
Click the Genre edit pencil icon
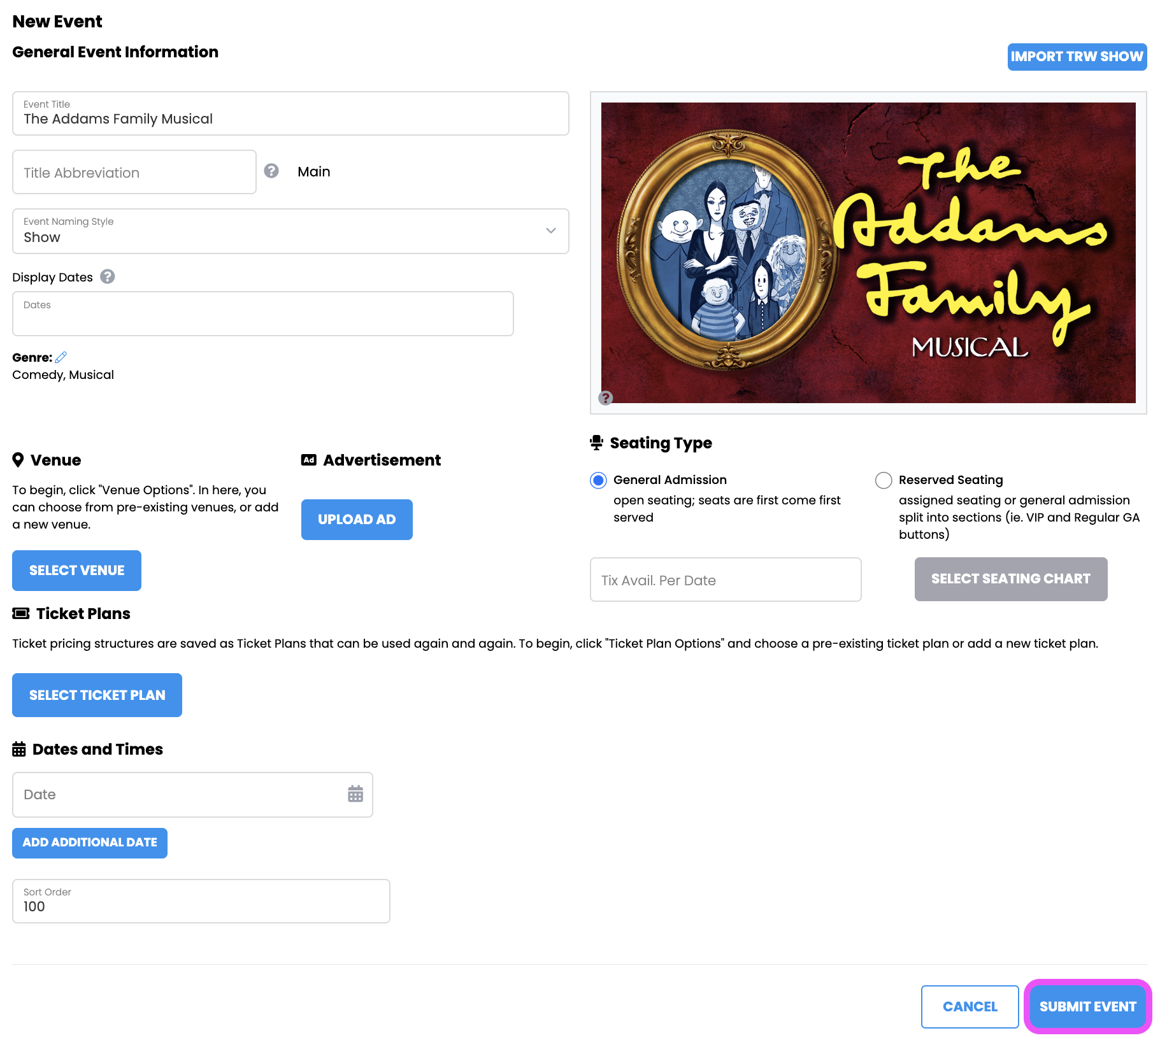(x=61, y=357)
